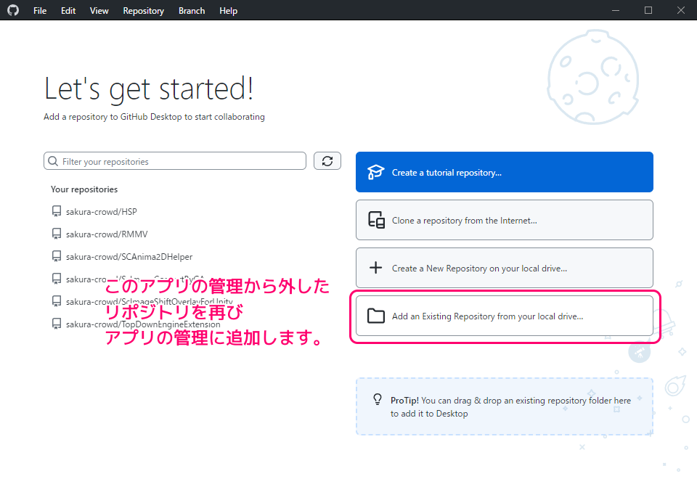Open the Edit menu
Screen dimensions: 697x479
[x=68, y=11]
